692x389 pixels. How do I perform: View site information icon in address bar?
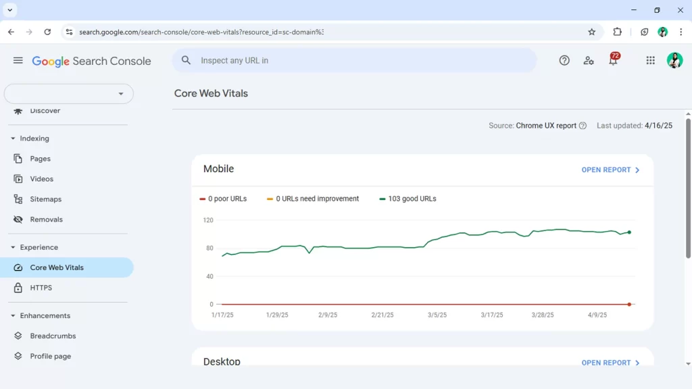(x=70, y=32)
